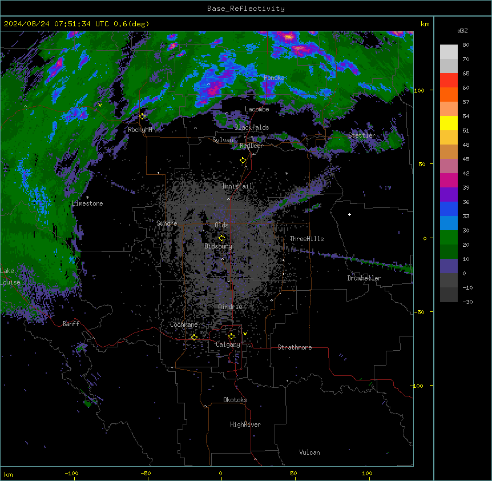The height and width of the screenshot is (481, 492).
Task: Pick the orange 60–57 dBZ swatch
Action: 449,94
